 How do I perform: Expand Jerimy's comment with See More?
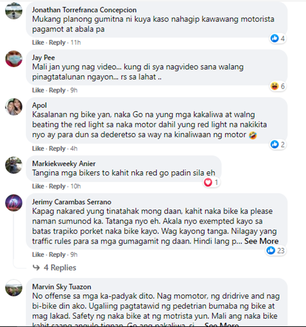[x=262, y=241]
